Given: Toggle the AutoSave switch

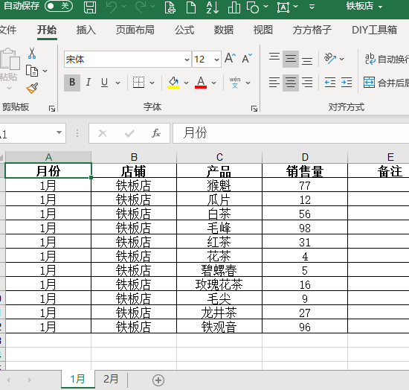Looking at the screenshot, I should [59, 6].
